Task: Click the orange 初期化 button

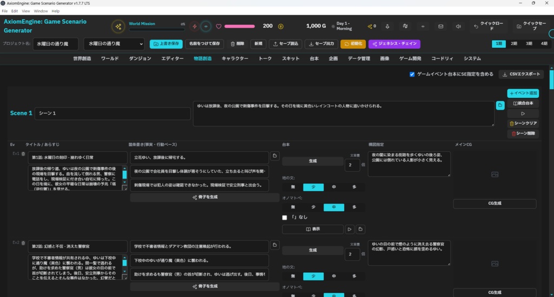Action: (x=353, y=44)
